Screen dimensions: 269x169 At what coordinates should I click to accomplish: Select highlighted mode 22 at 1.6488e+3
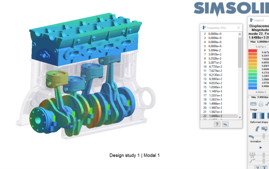(219, 116)
